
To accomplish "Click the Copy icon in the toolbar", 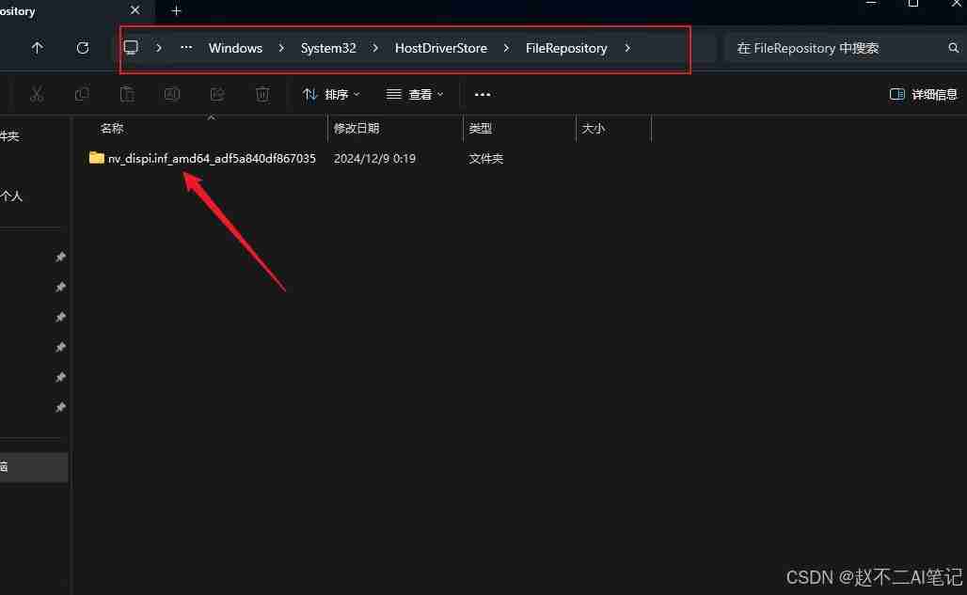I will [82, 94].
